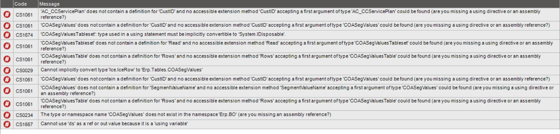Click the error icon on the SegmentValueName row
The height and width of the screenshot is (134, 560).
(7, 91)
